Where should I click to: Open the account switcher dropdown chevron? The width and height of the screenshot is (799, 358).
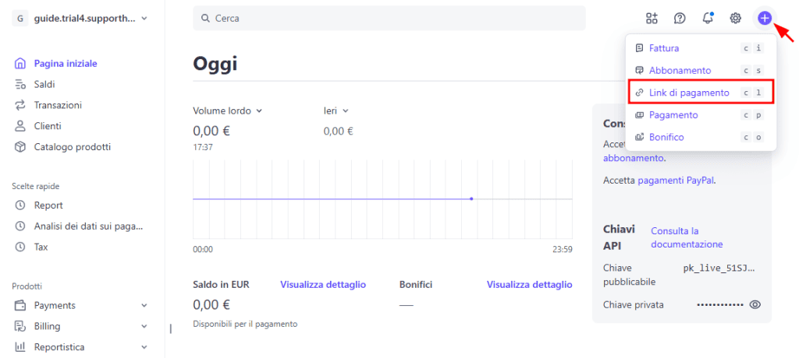click(144, 19)
